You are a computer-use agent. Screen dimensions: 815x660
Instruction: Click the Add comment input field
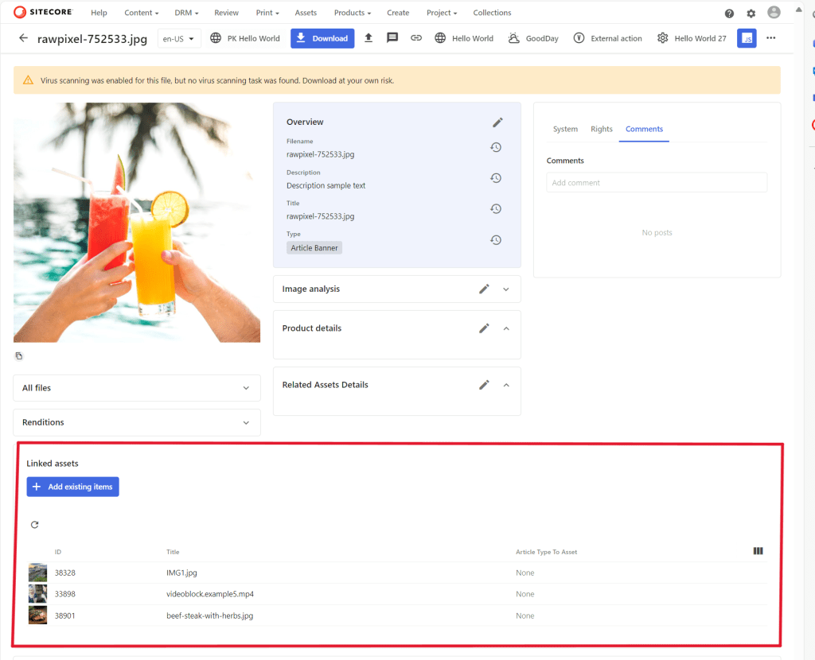(657, 183)
